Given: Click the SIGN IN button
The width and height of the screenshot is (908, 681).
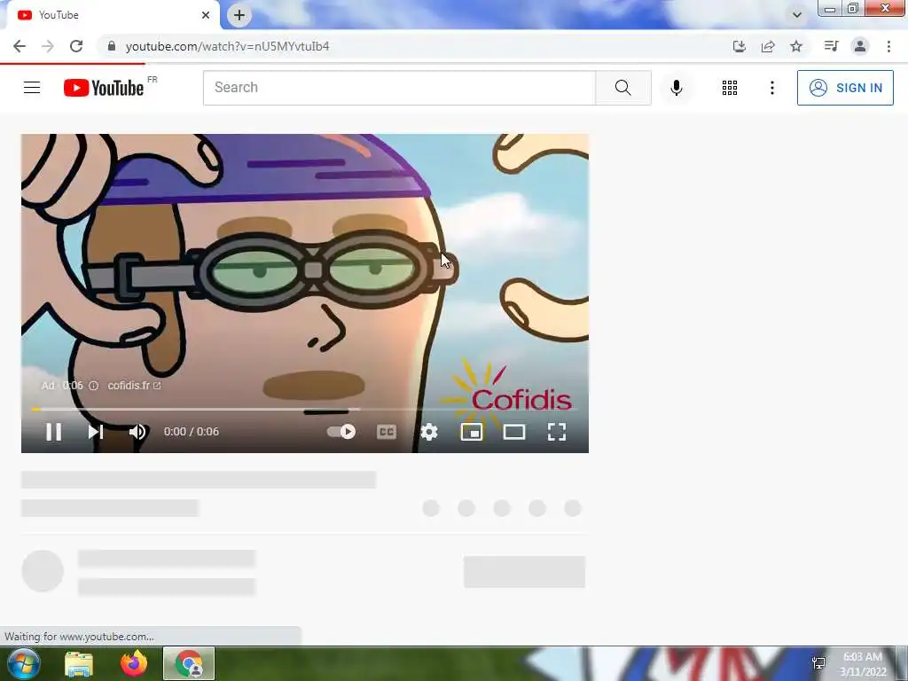Looking at the screenshot, I should tap(845, 88).
